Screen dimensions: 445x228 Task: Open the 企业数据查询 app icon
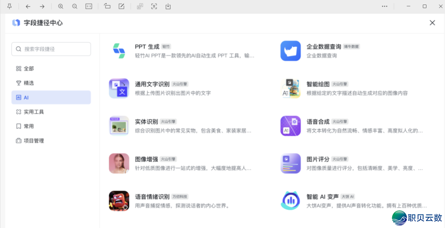290,51
